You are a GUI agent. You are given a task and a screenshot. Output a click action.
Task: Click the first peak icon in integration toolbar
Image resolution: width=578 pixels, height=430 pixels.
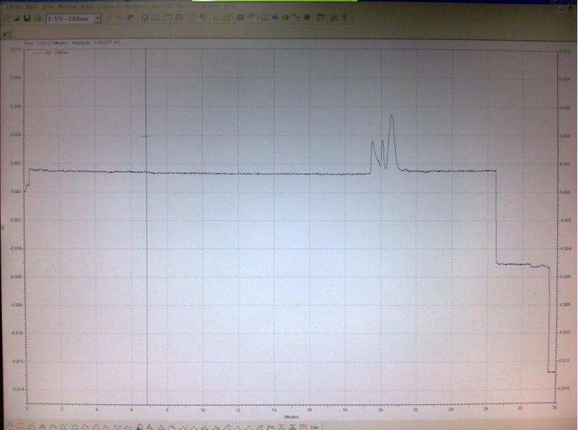[x=9, y=426]
